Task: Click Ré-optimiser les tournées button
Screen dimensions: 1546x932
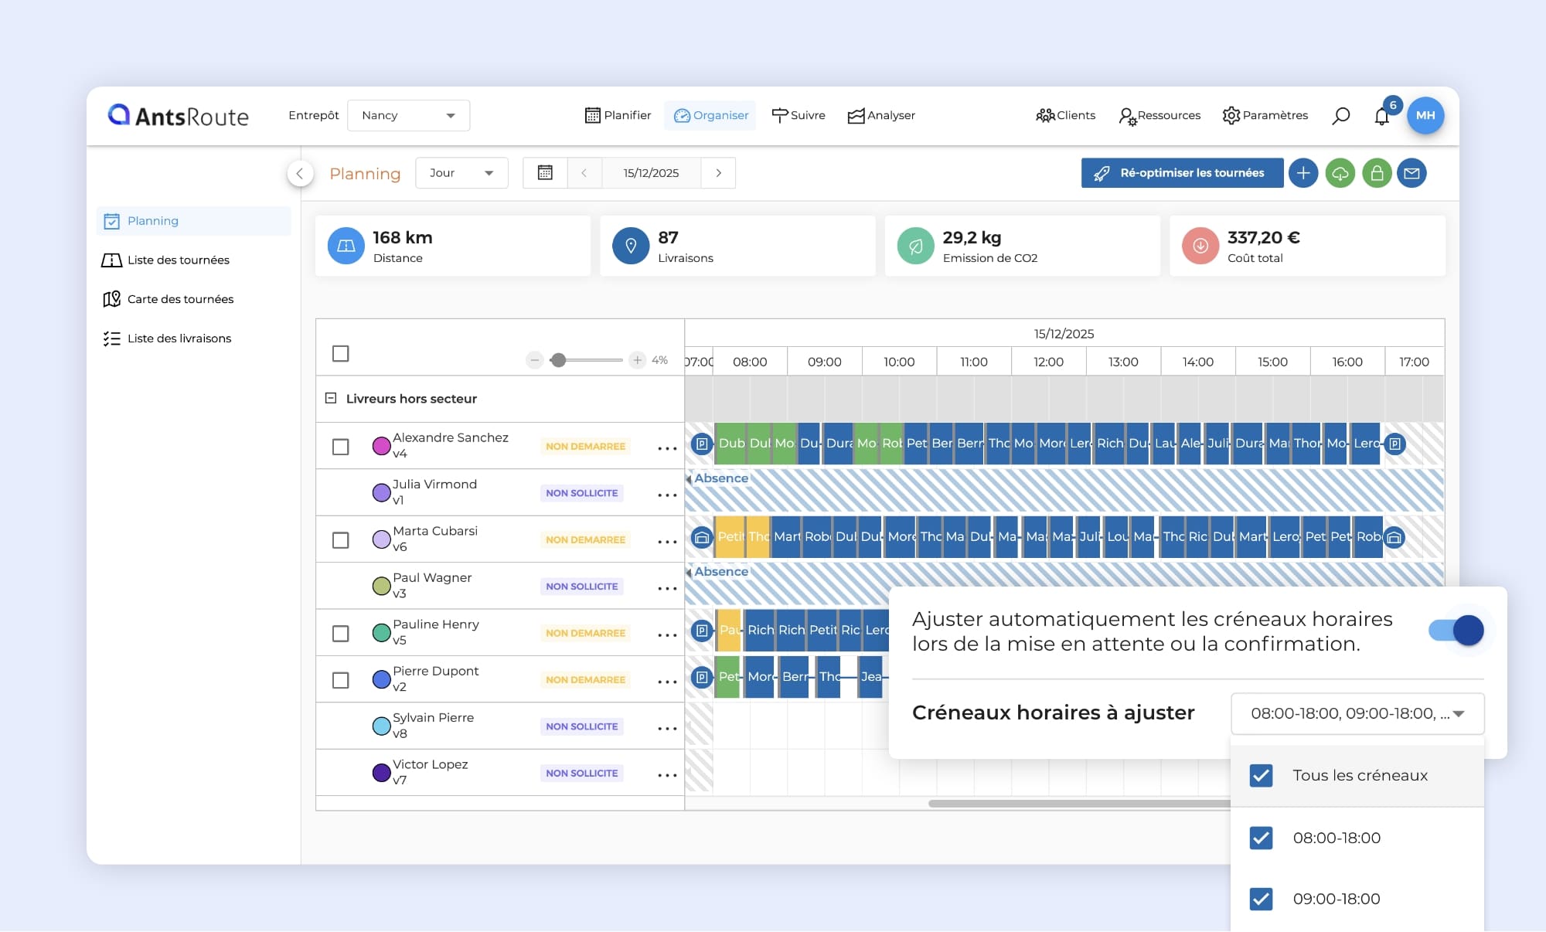Action: point(1182,173)
